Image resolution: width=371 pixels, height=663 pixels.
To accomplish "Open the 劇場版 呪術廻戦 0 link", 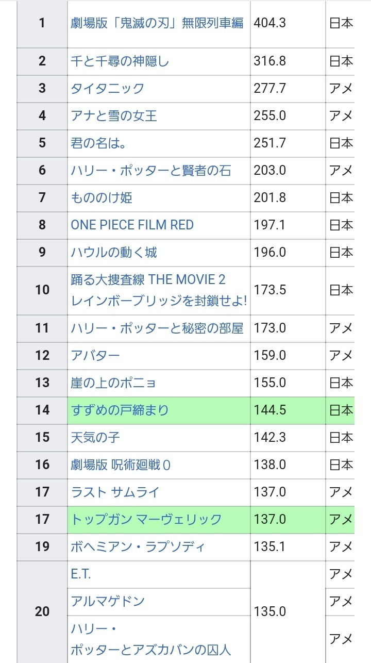I will (121, 465).
